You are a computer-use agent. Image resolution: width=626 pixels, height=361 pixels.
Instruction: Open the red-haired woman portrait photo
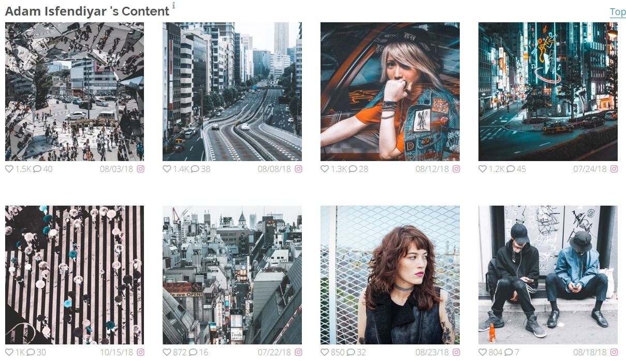[390, 275]
